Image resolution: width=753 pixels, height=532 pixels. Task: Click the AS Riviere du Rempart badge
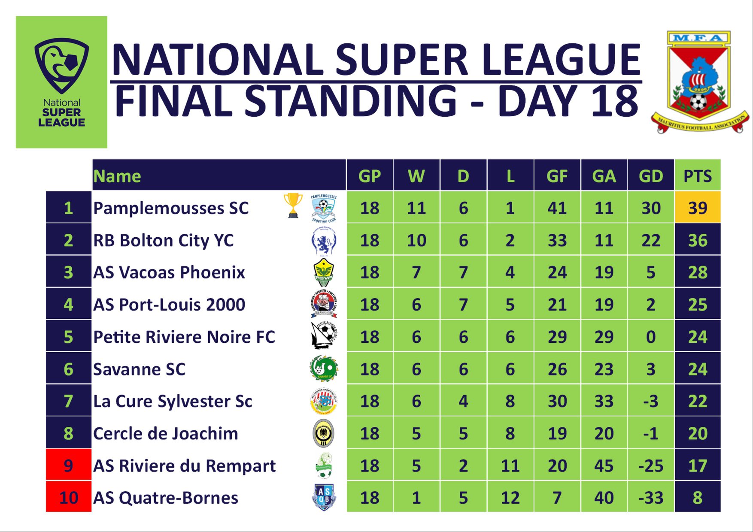(324, 465)
